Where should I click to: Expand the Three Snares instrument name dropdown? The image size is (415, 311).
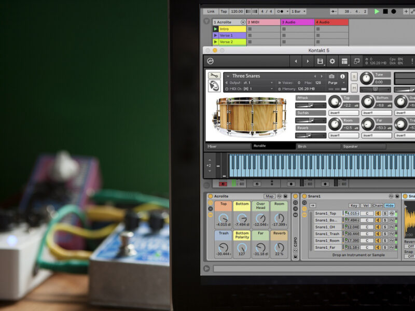[x=228, y=76]
